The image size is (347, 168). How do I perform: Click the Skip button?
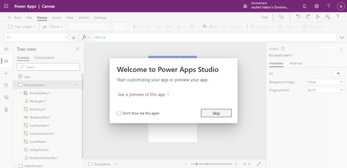pyautogui.click(x=216, y=113)
